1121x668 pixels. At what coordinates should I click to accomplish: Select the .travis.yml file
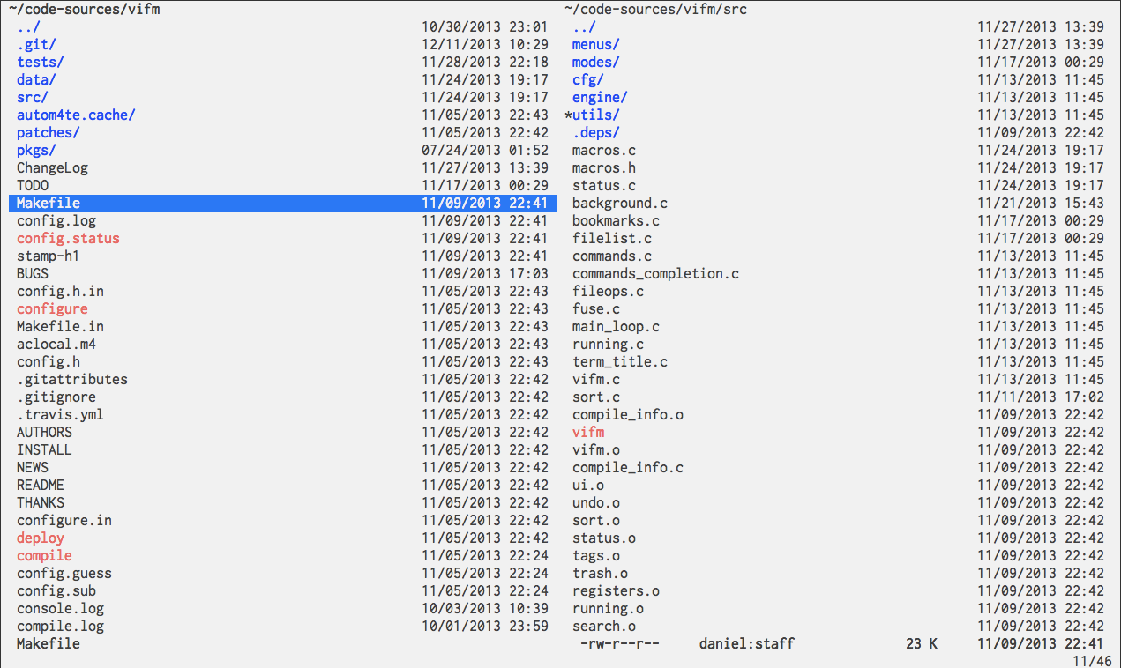60,414
